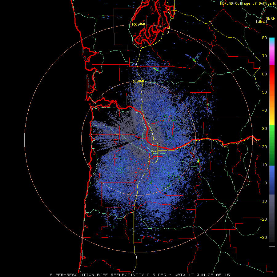277x277 pixels.
Task: Click the black radar site dot at the rings' center
Action: coord(138,139)
